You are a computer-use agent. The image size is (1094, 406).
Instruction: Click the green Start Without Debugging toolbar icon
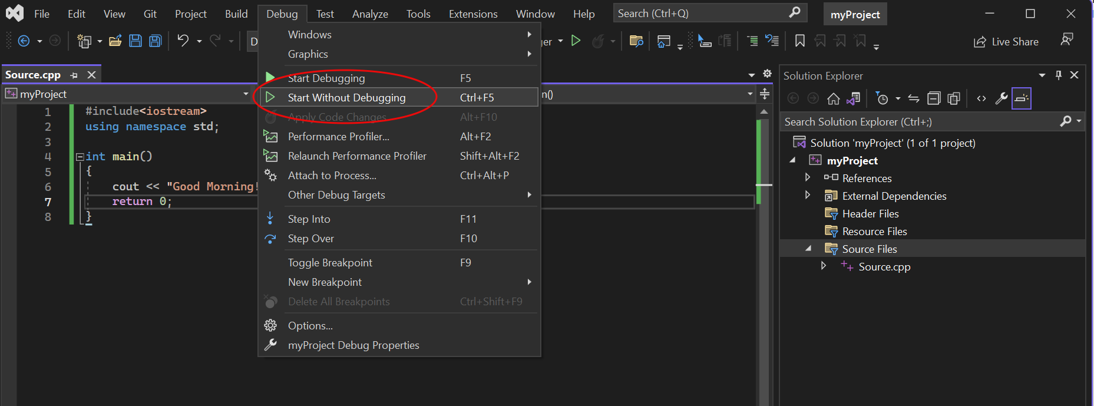[x=576, y=41]
